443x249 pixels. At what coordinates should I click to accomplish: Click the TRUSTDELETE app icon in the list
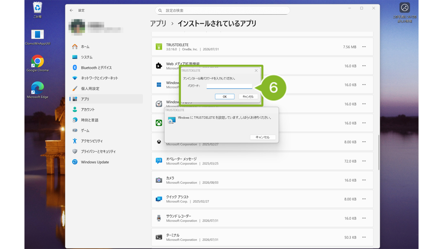(159, 47)
